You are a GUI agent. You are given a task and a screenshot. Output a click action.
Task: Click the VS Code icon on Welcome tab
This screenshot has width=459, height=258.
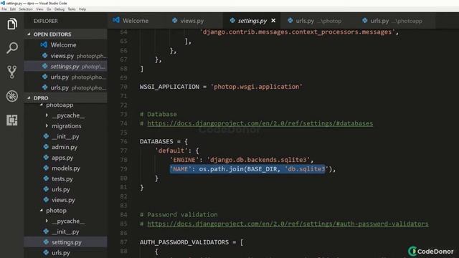pos(116,20)
